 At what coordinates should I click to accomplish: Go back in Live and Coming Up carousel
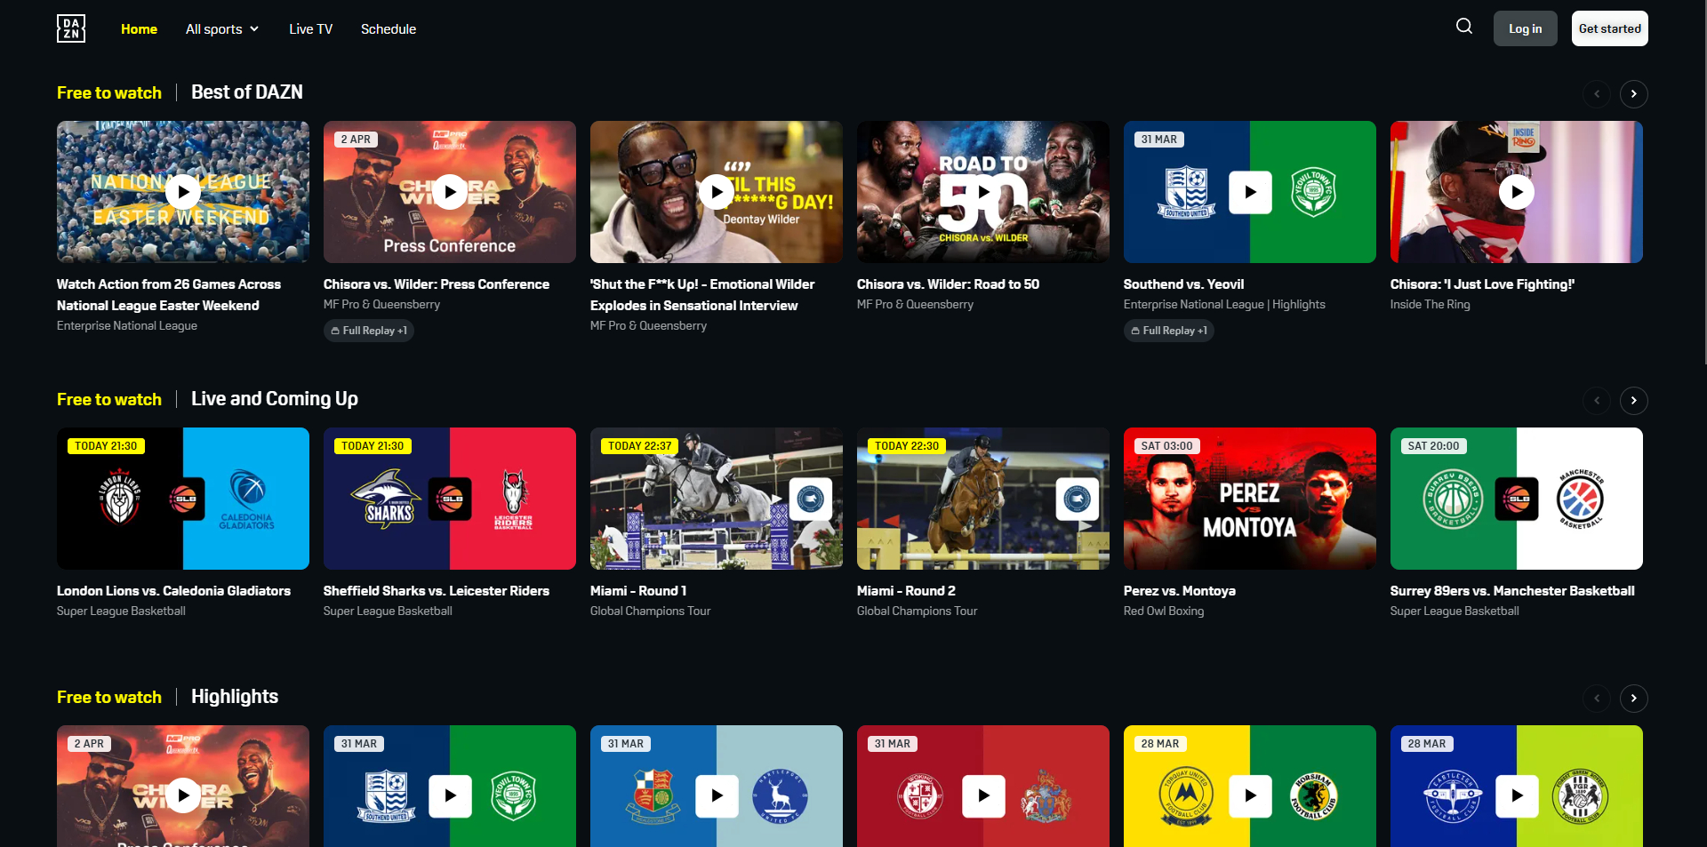[x=1597, y=400]
